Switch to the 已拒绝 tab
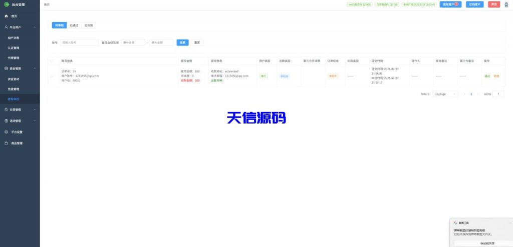The image size is (513, 247). [x=89, y=25]
